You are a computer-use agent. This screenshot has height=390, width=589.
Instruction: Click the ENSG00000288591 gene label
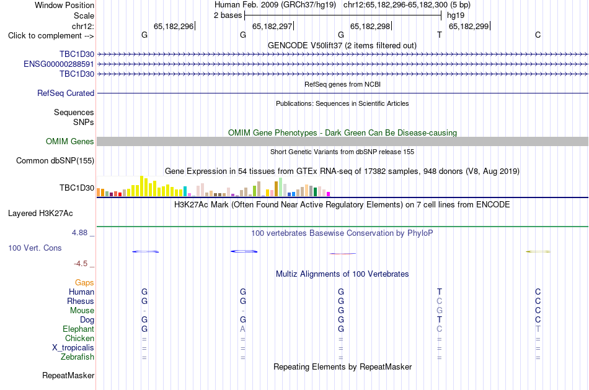(x=59, y=64)
